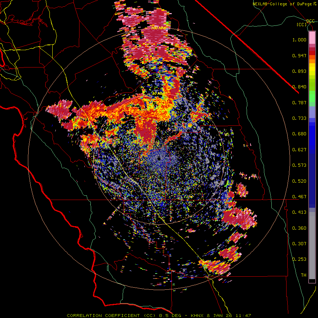Screen dimensions: 318x318
Task: Click the 0.467 legend value
Action: (x=299, y=197)
